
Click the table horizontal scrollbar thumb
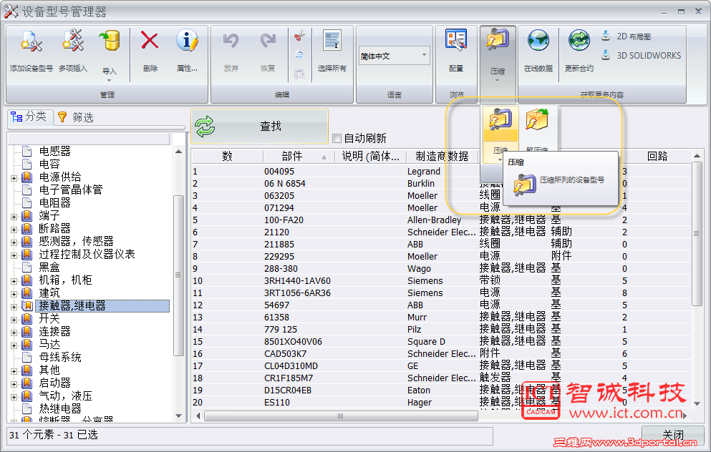point(341,416)
